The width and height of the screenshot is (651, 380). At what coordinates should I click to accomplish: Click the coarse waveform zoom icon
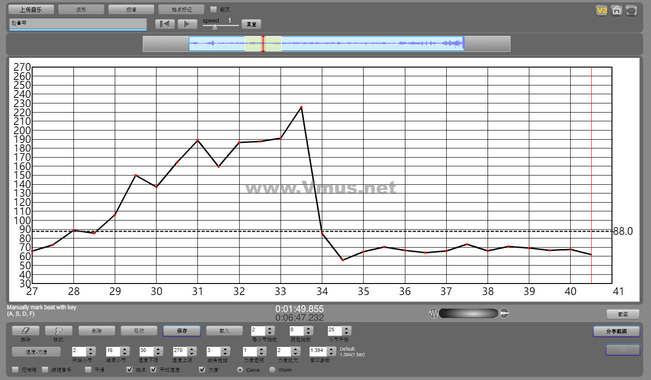[x=433, y=313]
